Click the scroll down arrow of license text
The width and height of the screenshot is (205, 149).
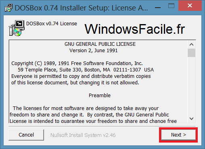point(191,118)
